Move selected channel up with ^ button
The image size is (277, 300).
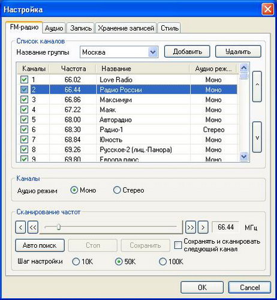(257, 86)
